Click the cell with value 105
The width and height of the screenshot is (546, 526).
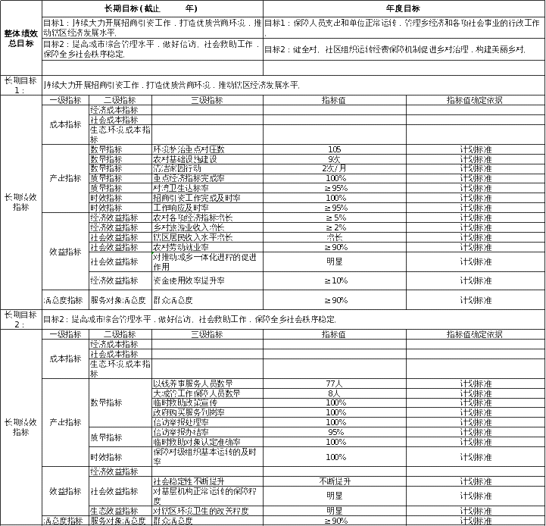(335, 149)
